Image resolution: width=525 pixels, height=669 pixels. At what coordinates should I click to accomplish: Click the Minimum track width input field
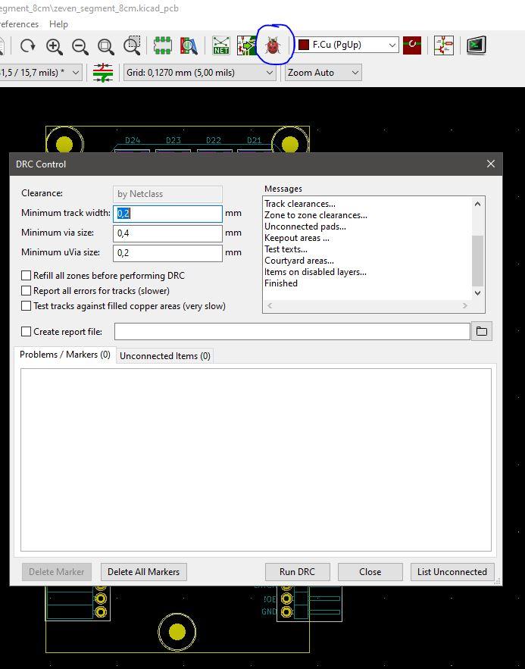(167, 214)
